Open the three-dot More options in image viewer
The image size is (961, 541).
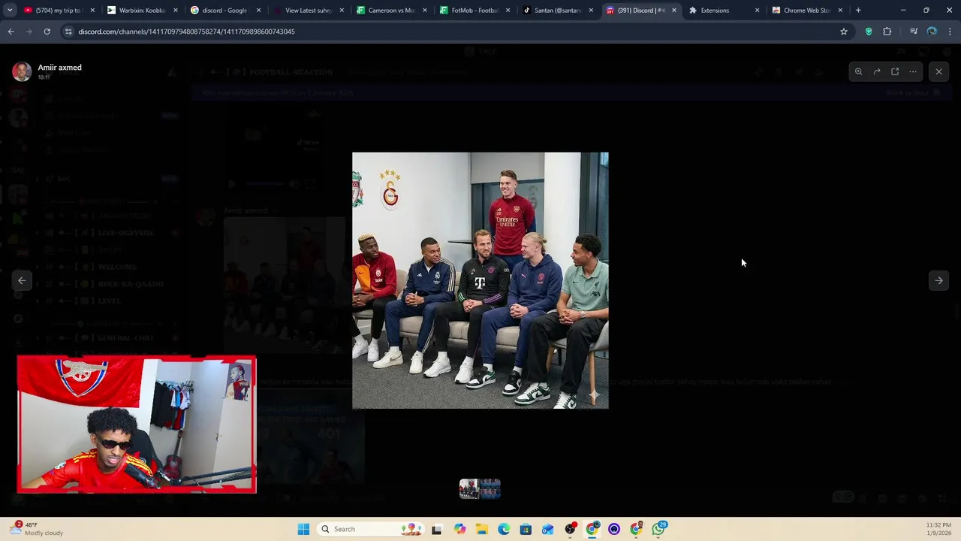pos(913,71)
